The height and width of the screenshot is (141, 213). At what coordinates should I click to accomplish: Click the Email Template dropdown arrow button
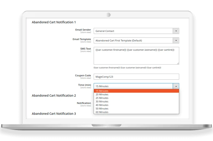176,40
